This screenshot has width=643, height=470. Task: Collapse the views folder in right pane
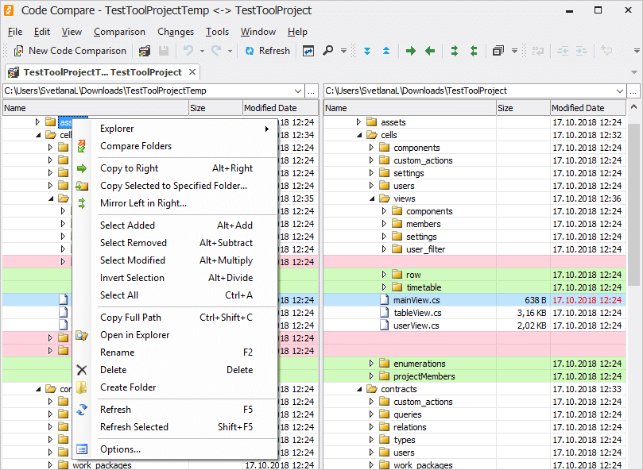click(371, 198)
